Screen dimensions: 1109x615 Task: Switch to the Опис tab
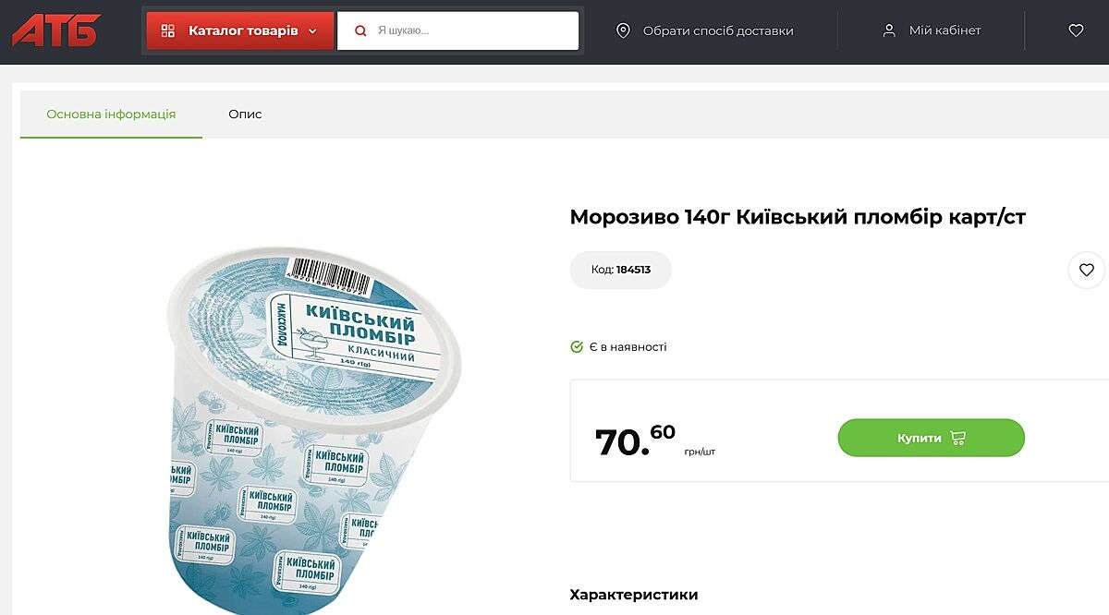(245, 115)
